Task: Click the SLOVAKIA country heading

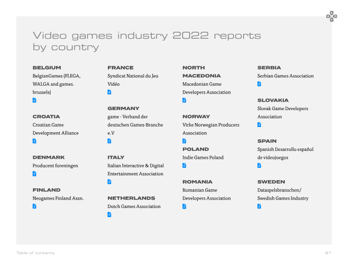Action: (x=273, y=100)
